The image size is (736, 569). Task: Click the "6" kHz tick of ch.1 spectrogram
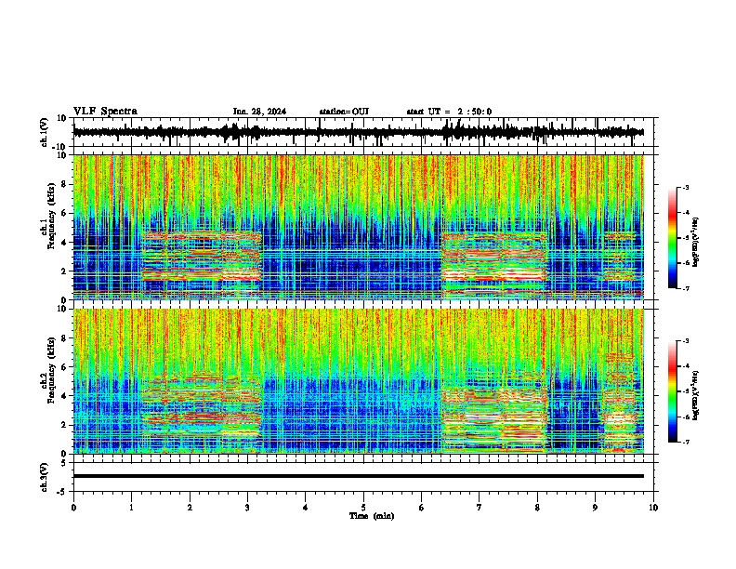[64, 213]
